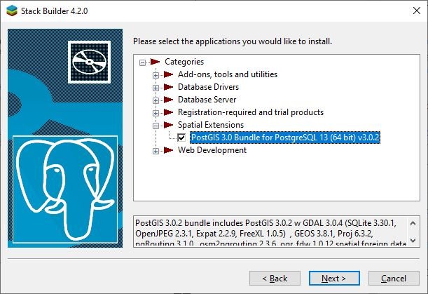Select the Database Server label
Screen dimensions: 428x294
(x=207, y=100)
